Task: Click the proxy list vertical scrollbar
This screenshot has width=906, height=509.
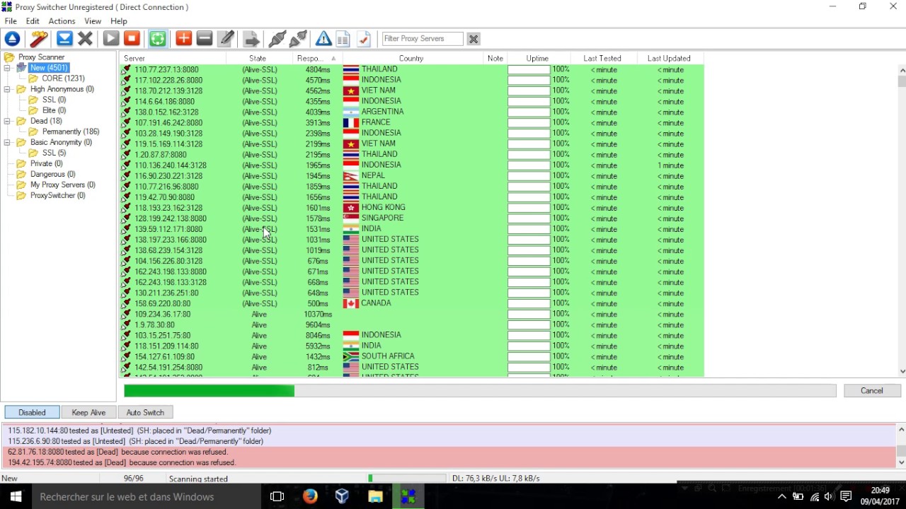Action: [x=902, y=219]
